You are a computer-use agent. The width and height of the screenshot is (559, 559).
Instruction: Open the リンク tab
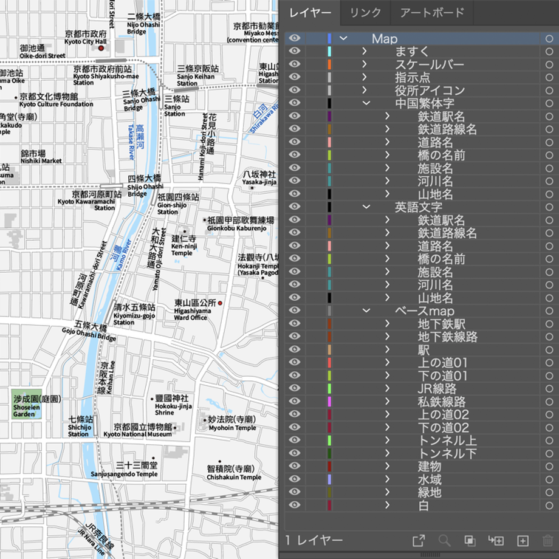point(365,13)
